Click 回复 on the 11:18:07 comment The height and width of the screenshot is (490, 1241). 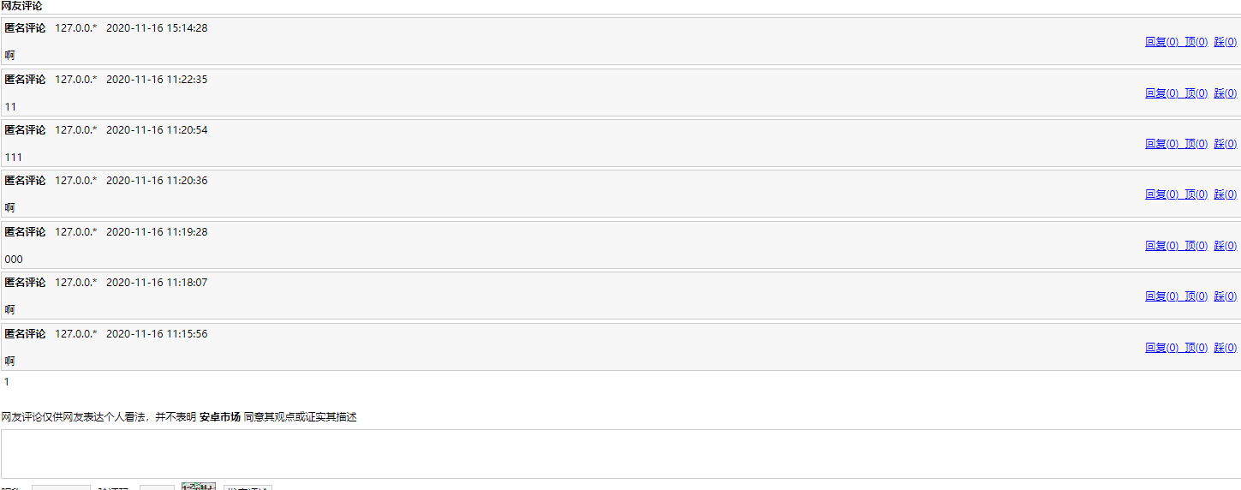pos(1161,296)
